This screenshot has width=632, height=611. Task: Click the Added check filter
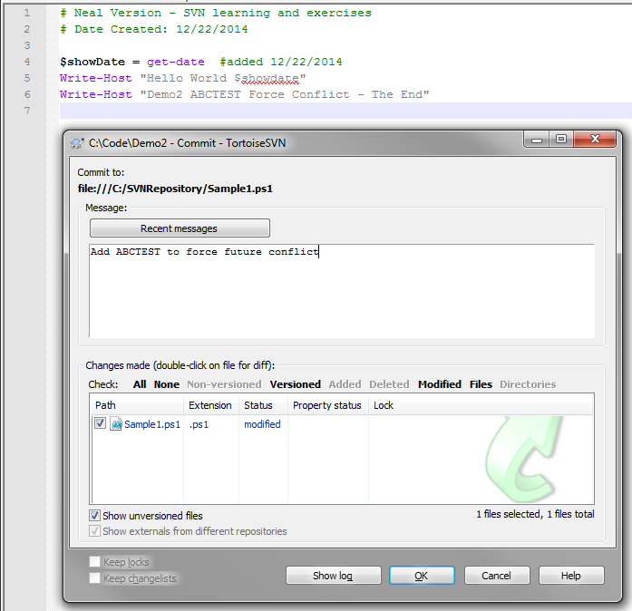click(345, 384)
